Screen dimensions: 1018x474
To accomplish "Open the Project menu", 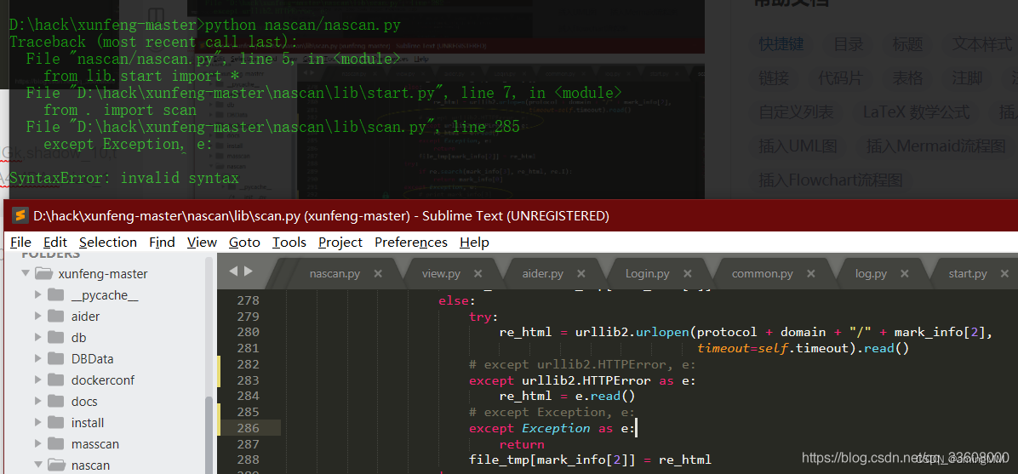I will [340, 243].
